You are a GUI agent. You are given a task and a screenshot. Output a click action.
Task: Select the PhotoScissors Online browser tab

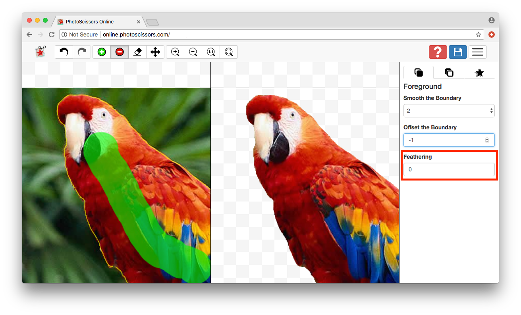[95, 22]
